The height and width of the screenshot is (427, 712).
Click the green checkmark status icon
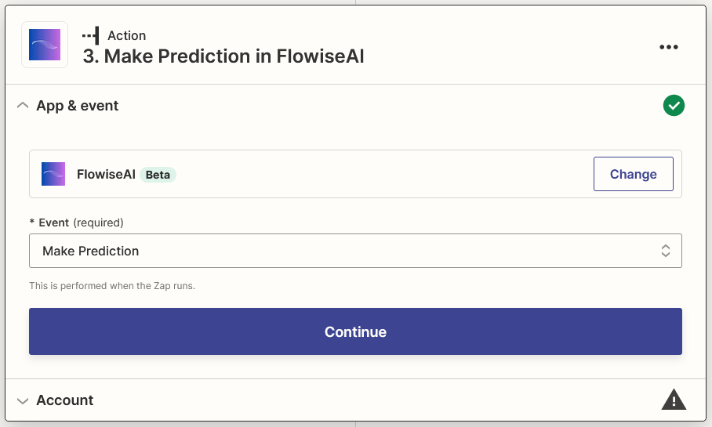pyautogui.click(x=674, y=106)
